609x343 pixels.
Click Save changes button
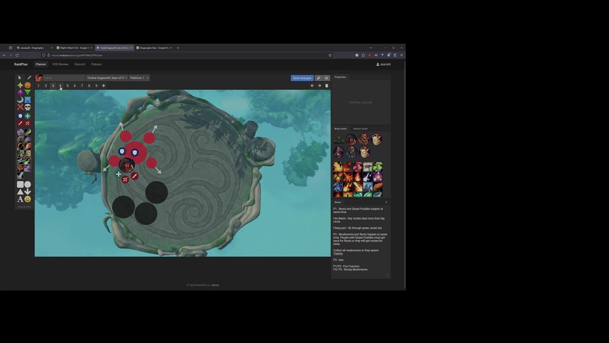coord(302,78)
